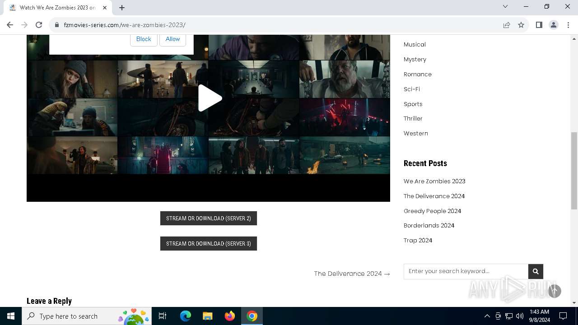
Task: Submit search with magnifier icon button
Action: [536, 271]
